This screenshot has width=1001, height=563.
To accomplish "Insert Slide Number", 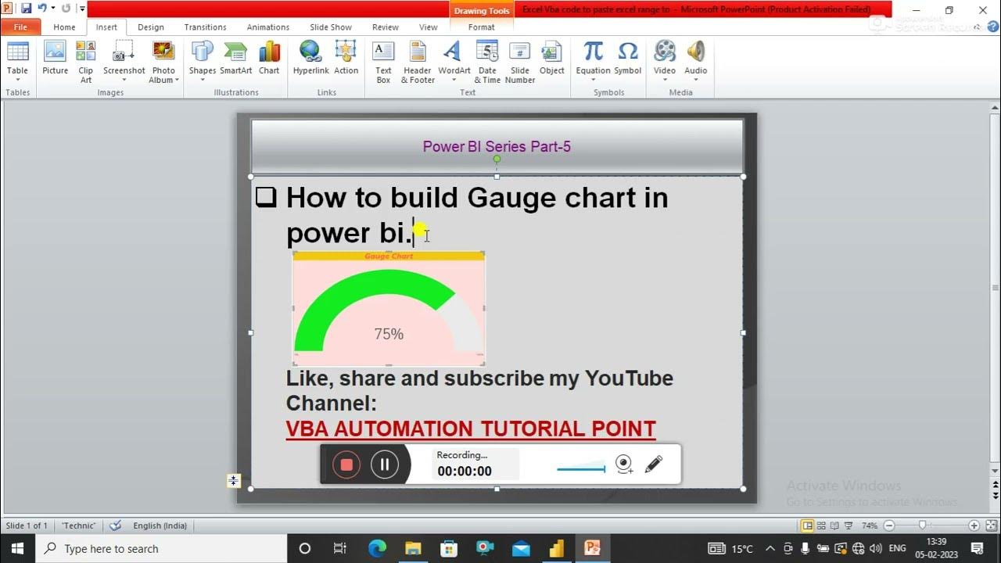I will pyautogui.click(x=519, y=62).
